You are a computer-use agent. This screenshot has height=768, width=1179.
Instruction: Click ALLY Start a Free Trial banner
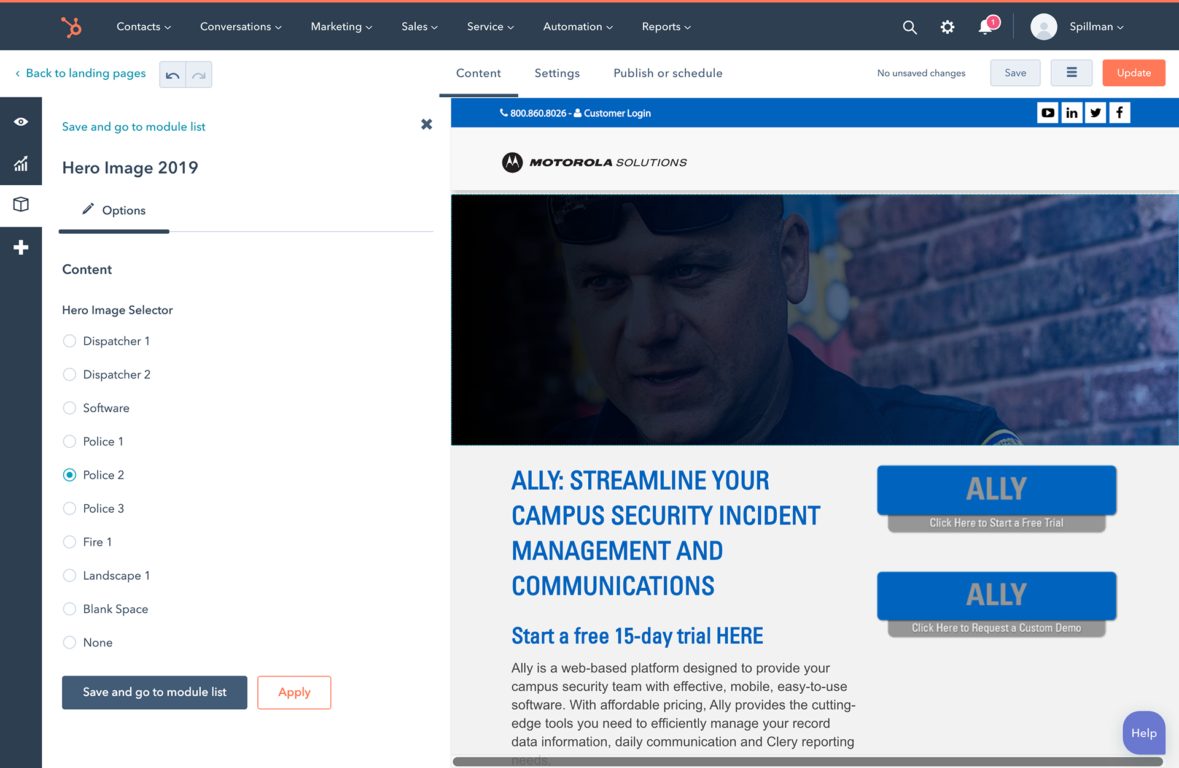(x=996, y=499)
